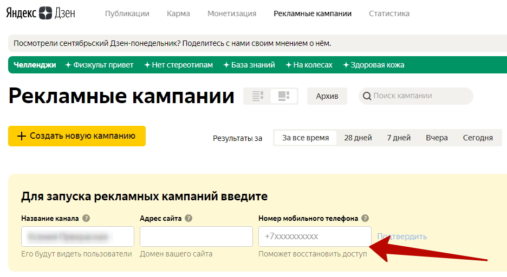Open the Здоровая кожа challenge
This screenshot has height=277, width=507.
(373, 65)
